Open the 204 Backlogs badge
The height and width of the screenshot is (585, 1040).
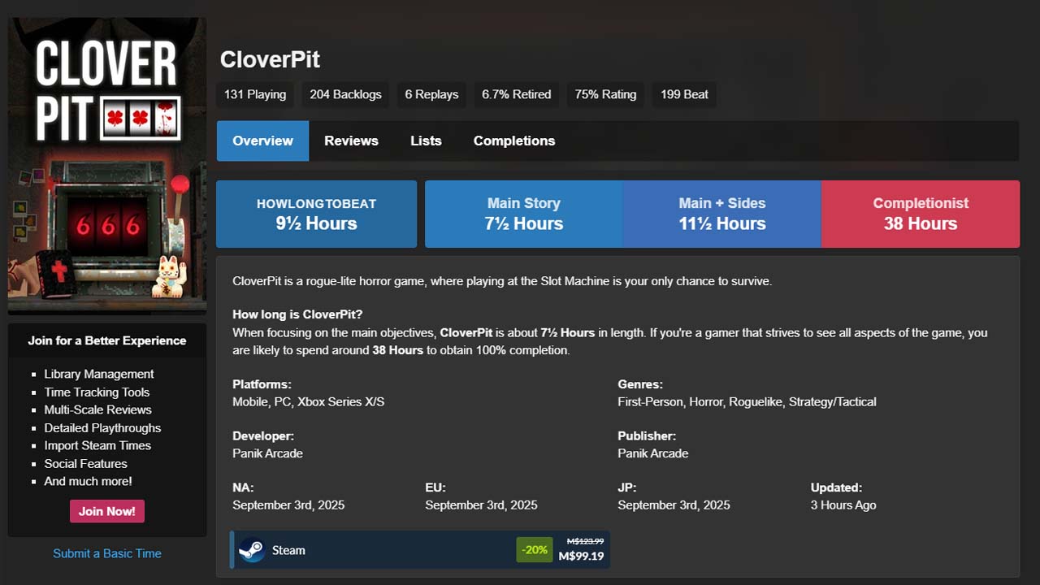point(345,94)
